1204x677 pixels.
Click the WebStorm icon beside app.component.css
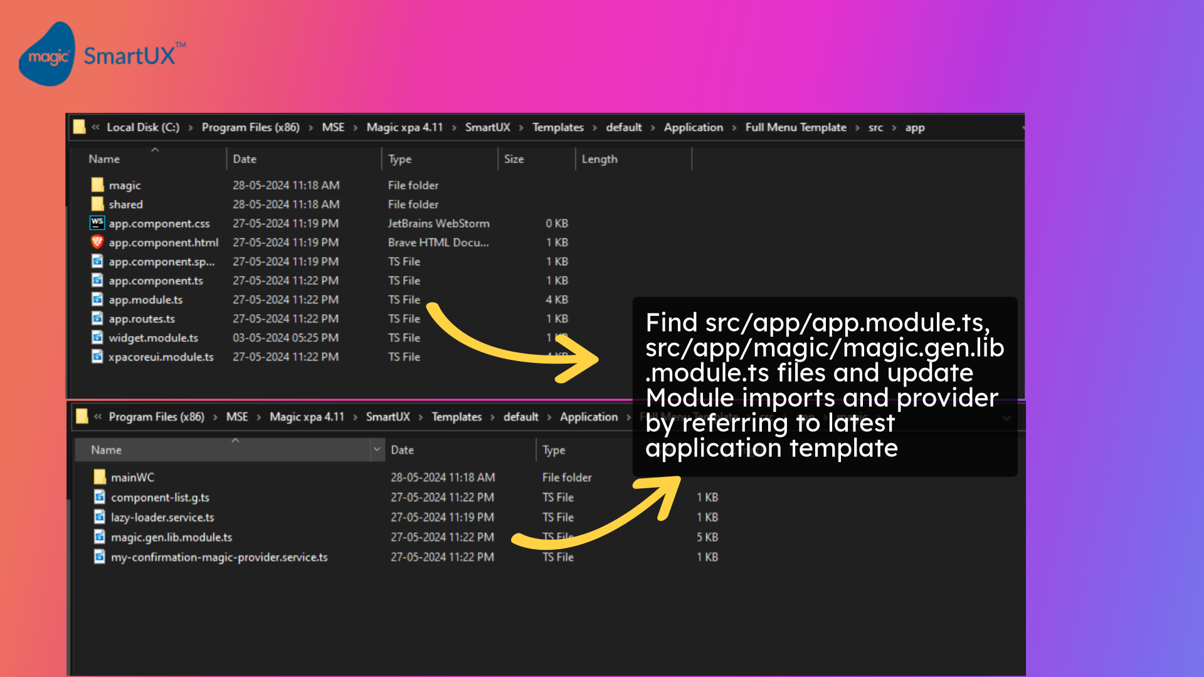(x=97, y=223)
